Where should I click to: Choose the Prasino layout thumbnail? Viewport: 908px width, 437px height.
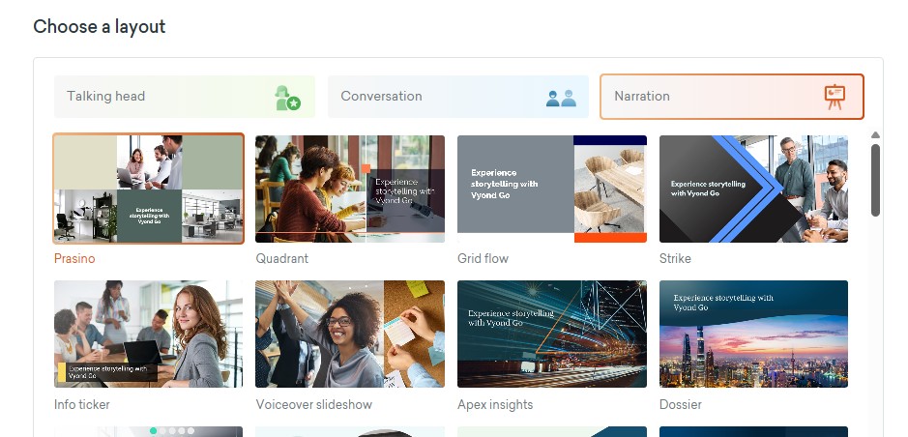click(x=148, y=189)
